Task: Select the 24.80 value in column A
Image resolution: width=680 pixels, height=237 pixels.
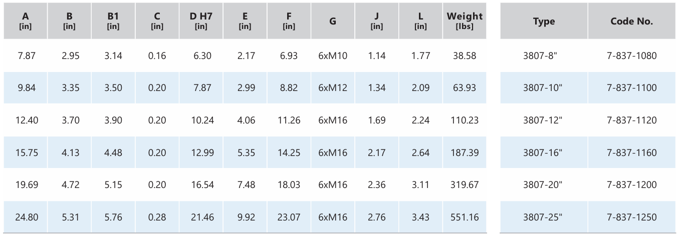Action: tap(26, 217)
